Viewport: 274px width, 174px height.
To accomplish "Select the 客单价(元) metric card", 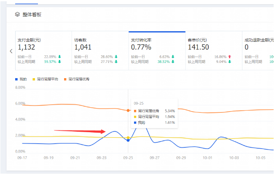I will tap(214, 51).
